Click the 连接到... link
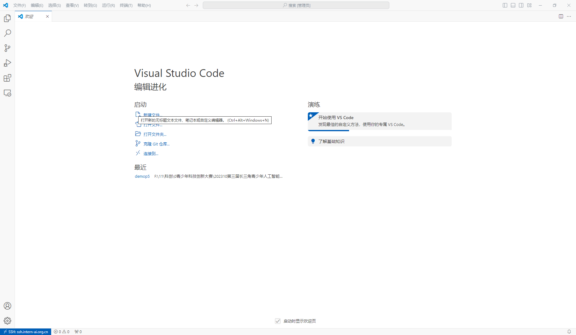The image size is (576, 335). point(151,154)
